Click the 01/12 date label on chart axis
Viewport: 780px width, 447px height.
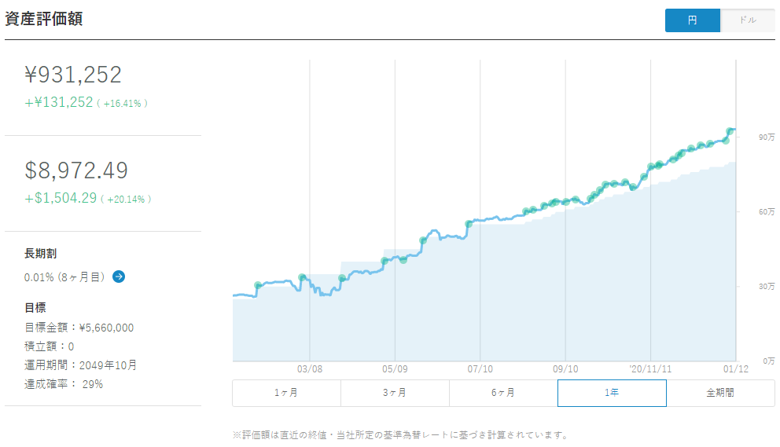coord(736,369)
